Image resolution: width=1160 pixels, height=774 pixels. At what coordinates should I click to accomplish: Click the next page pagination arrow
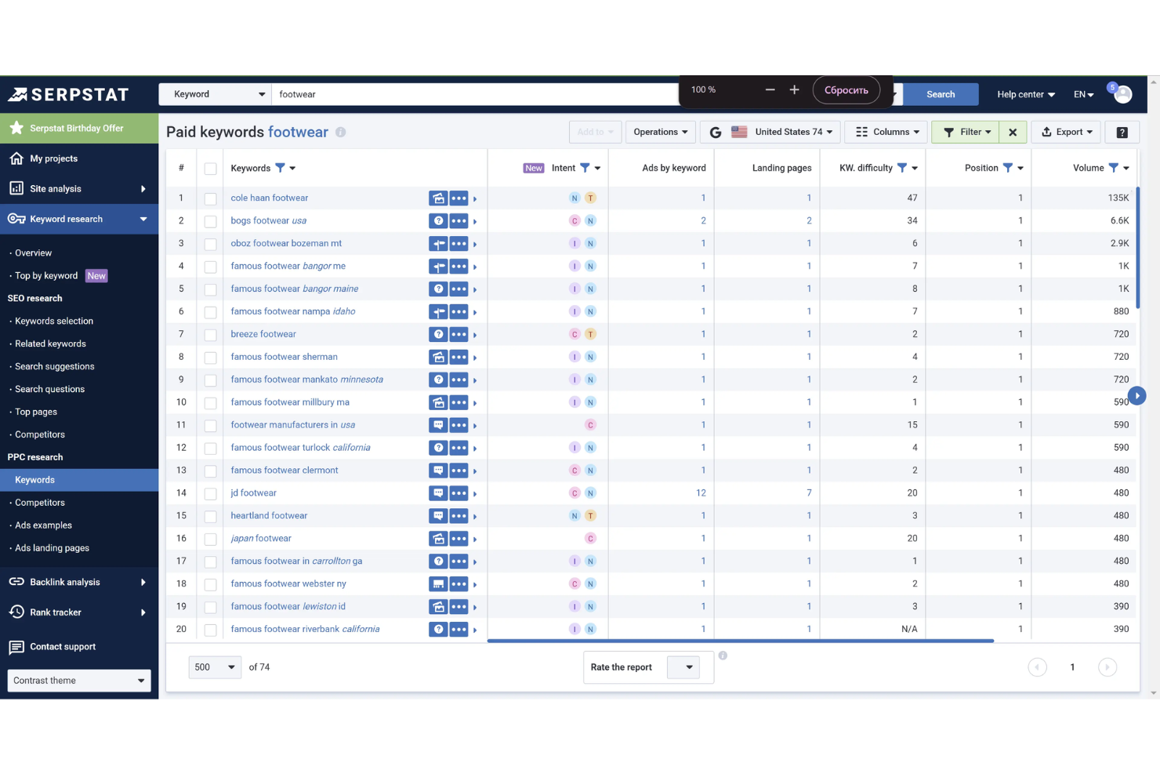tap(1107, 667)
